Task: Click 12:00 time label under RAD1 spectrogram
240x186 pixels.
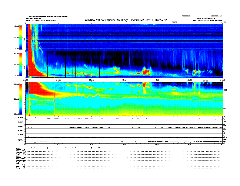Action: click(x=124, y=80)
